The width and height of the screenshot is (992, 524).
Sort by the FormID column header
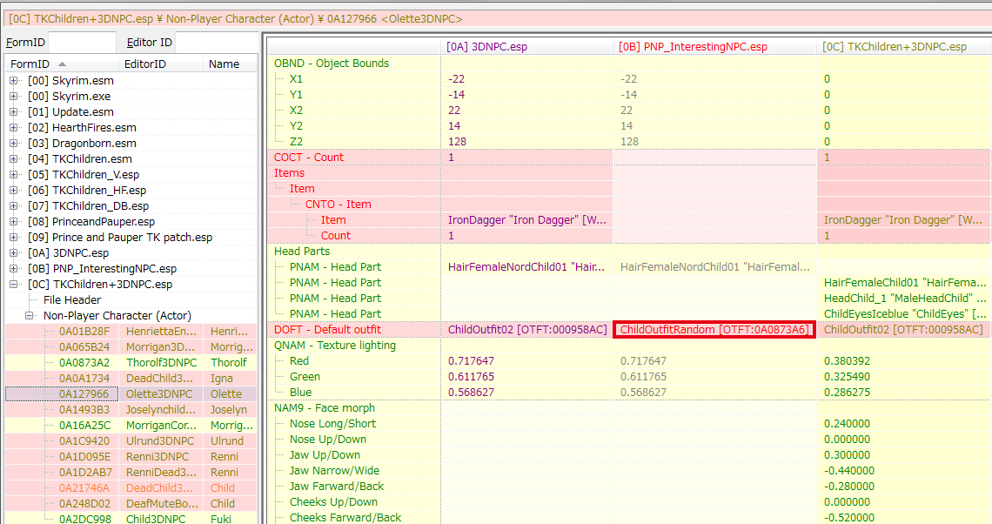[x=62, y=64]
